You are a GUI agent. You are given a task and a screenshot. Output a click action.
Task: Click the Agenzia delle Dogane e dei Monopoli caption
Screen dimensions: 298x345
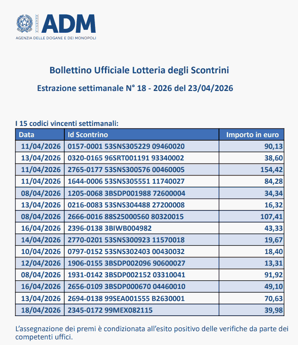56,38
